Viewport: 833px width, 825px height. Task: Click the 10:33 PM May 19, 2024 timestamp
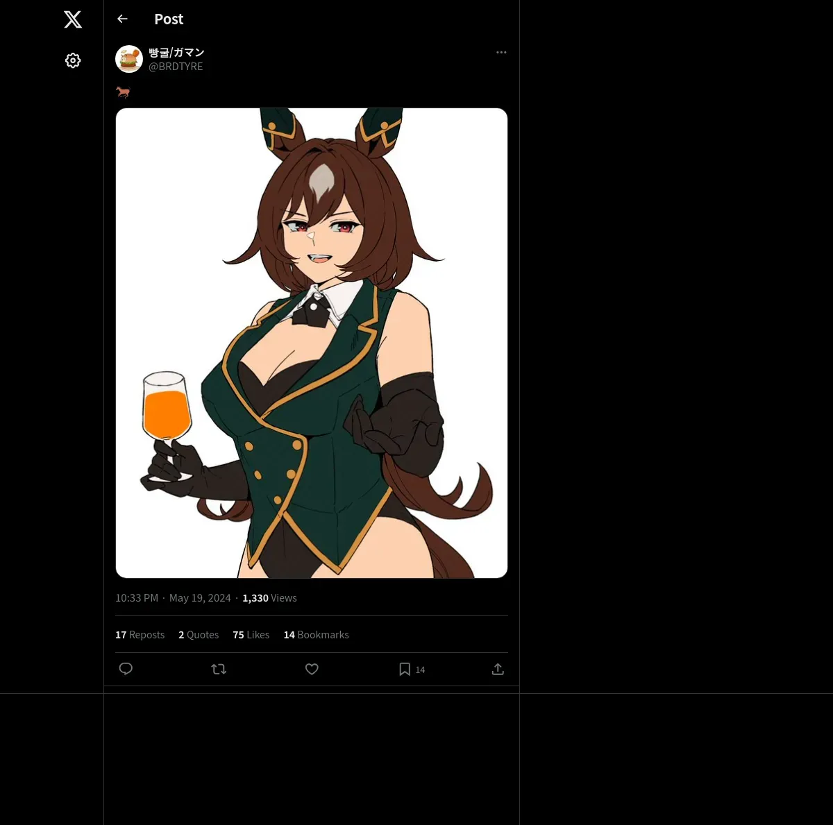173,598
